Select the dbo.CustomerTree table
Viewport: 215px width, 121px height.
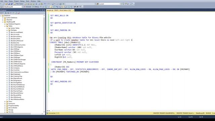tap(16, 76)
